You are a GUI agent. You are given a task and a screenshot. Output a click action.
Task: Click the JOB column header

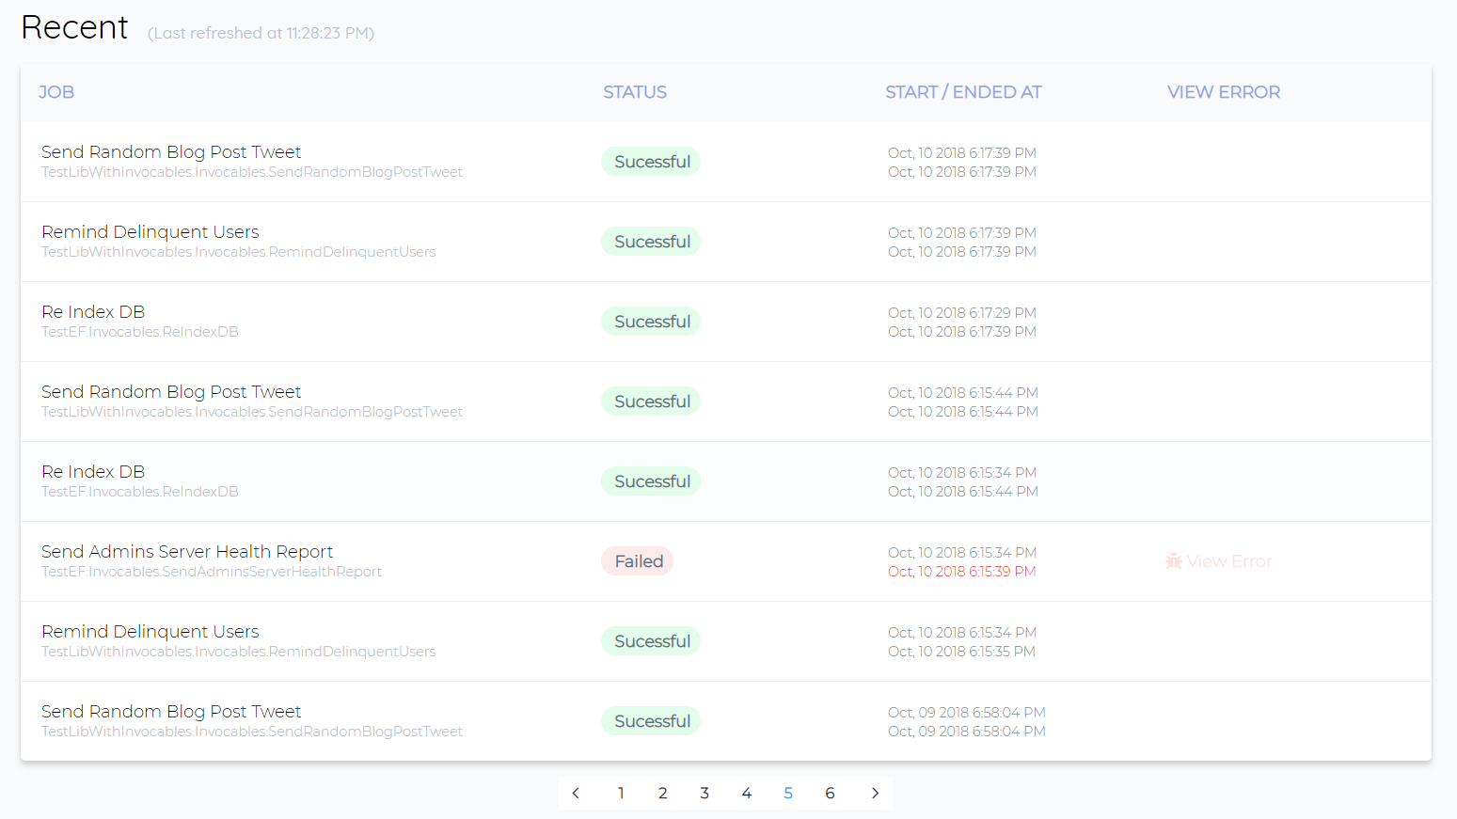click(56, 92)
